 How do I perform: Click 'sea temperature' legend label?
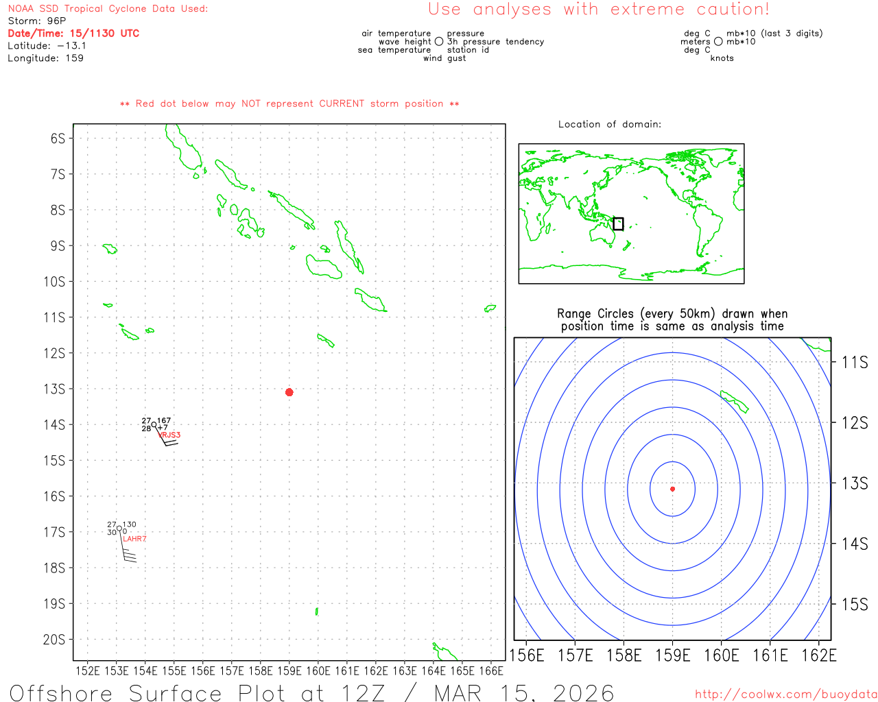[394, 49]
